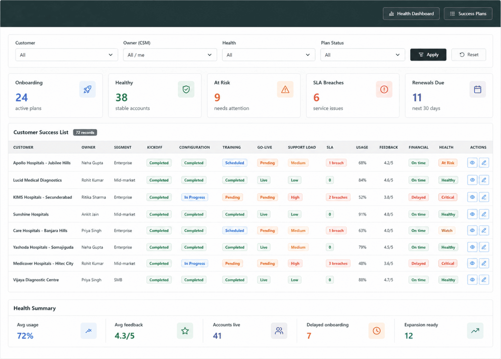View KIMS Hospitals - Secunderabad with eye icon
Viewport: 501px width, 359px height.
472,197
